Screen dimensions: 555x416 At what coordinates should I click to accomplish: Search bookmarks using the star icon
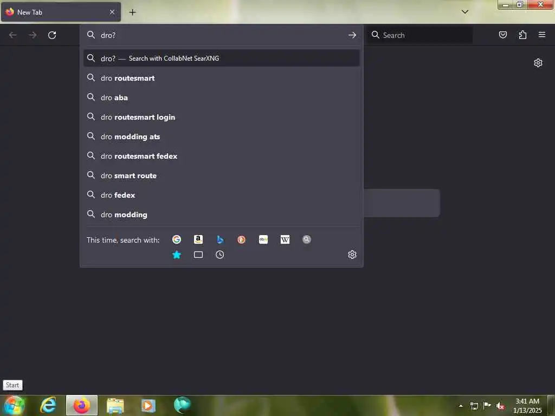coord(177,255)
